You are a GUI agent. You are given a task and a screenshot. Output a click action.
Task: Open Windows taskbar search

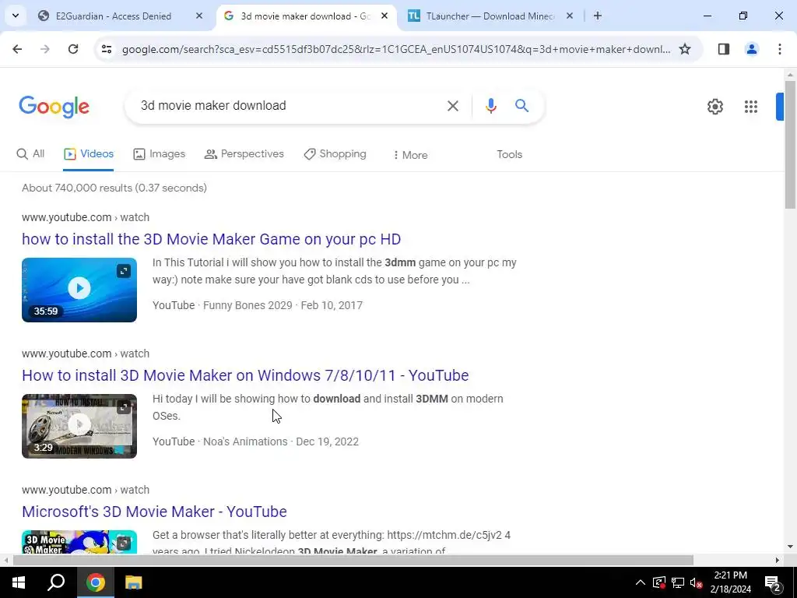pos(56,582)
